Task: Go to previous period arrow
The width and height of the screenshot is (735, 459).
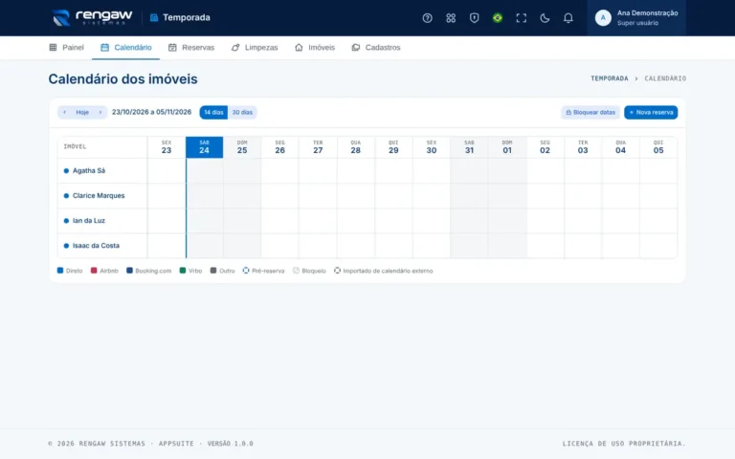Action: (65, 113)
